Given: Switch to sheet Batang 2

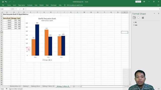Looking at the screenshot, I should [26, 86].
